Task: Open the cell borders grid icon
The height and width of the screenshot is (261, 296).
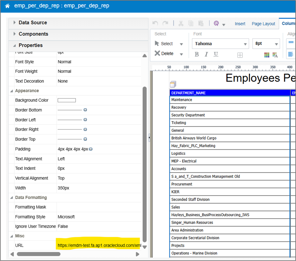Action: [x=240, y=55]
